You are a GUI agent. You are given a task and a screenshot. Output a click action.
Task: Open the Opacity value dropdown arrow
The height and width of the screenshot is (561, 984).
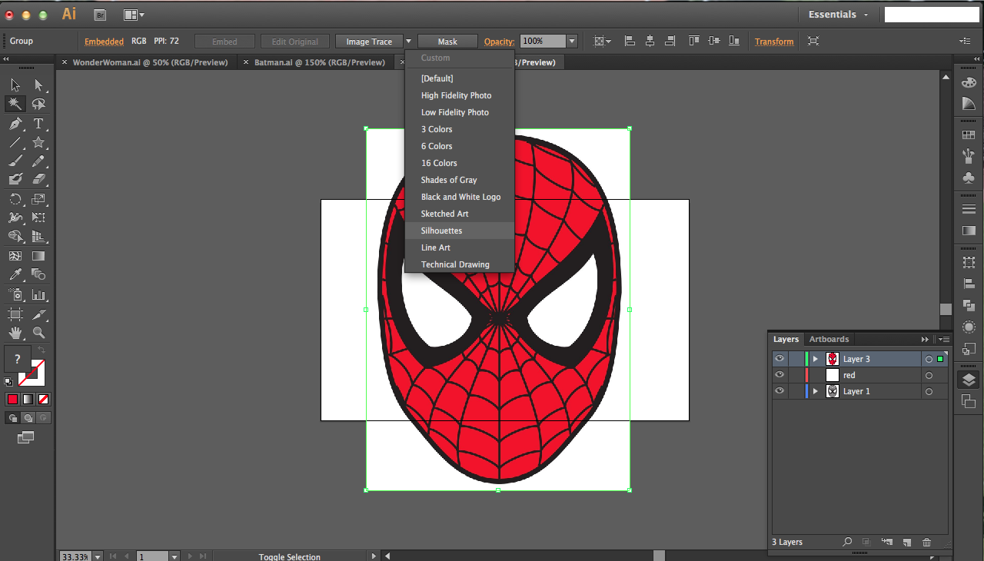572,41
